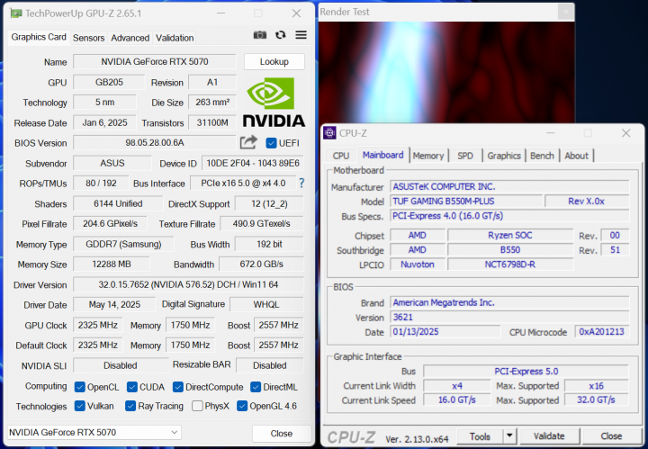Click the CPU Microcode value 0xA201213
The height and width of the screenshot is (449, 648).
[602, 332]
